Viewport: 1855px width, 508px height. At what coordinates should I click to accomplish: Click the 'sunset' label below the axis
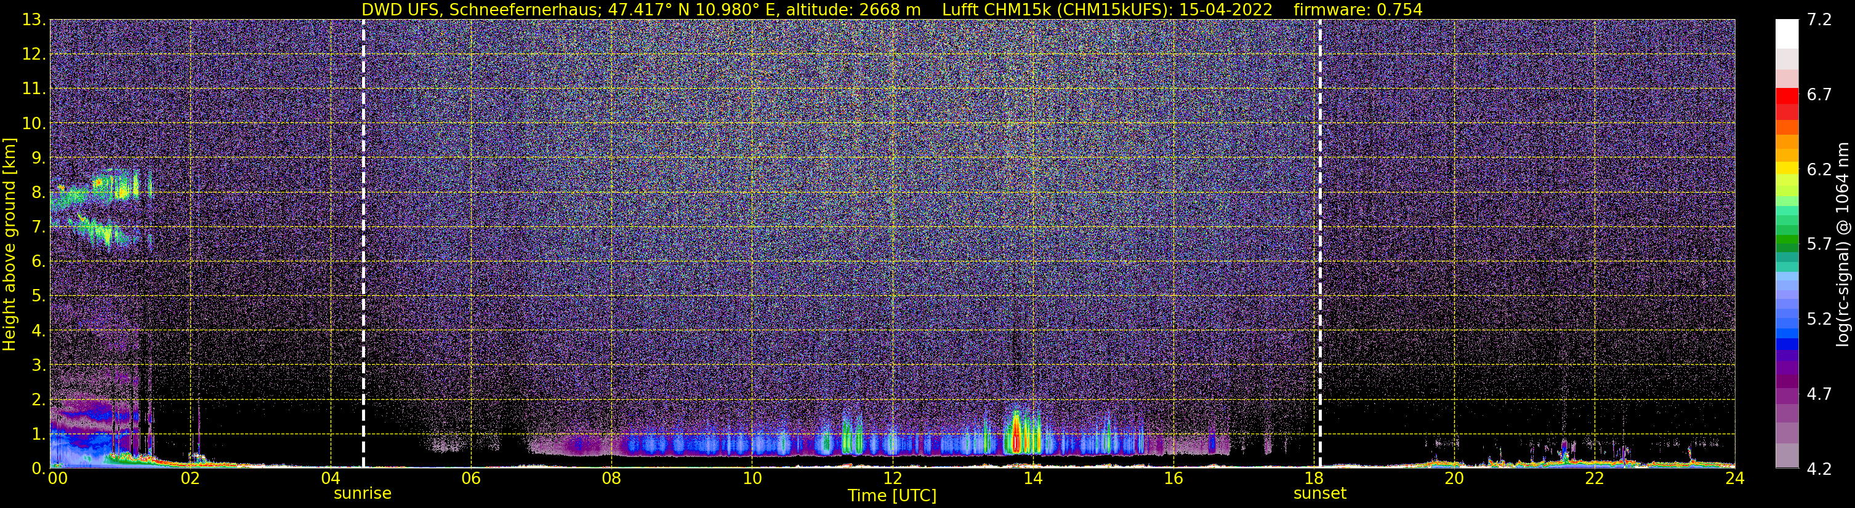1319,494
